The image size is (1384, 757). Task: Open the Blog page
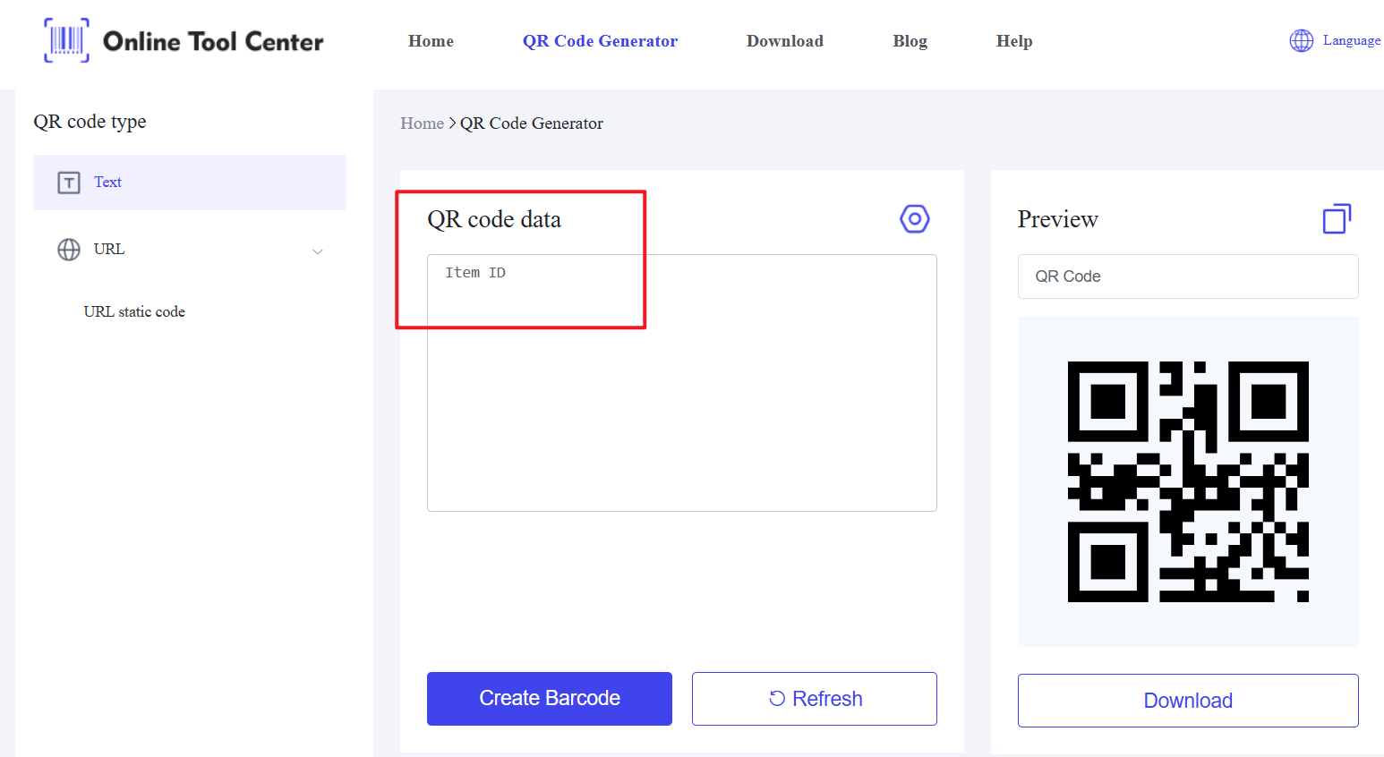910,41
